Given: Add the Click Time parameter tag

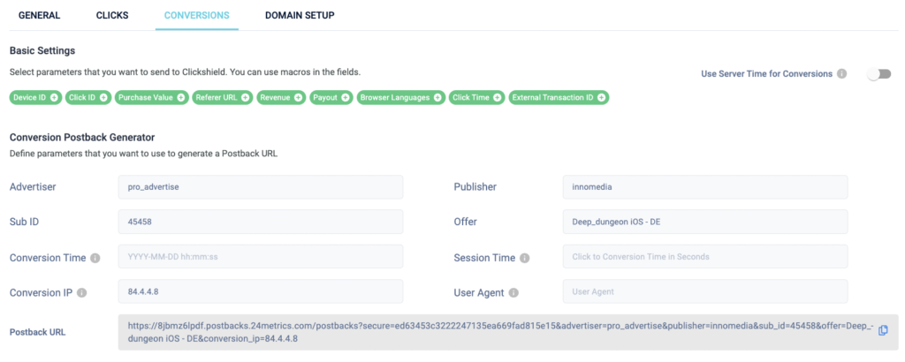Looking at the screenshot, I should [476, 97].
